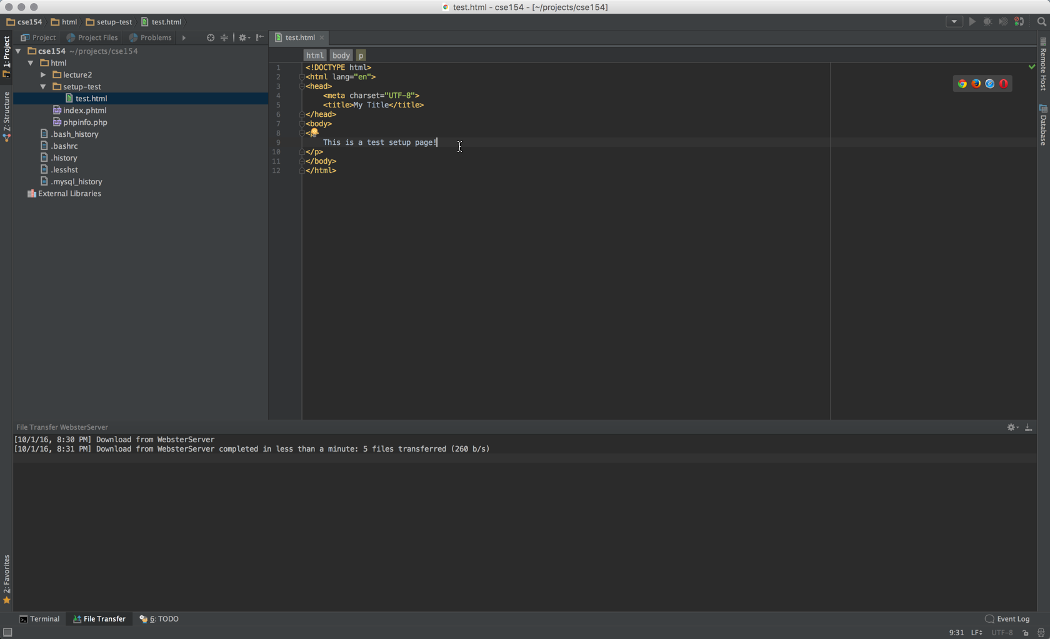The image size is (1050, 639).
Task: Fold the head tag on line 3
Action: [x=302, y=86]
